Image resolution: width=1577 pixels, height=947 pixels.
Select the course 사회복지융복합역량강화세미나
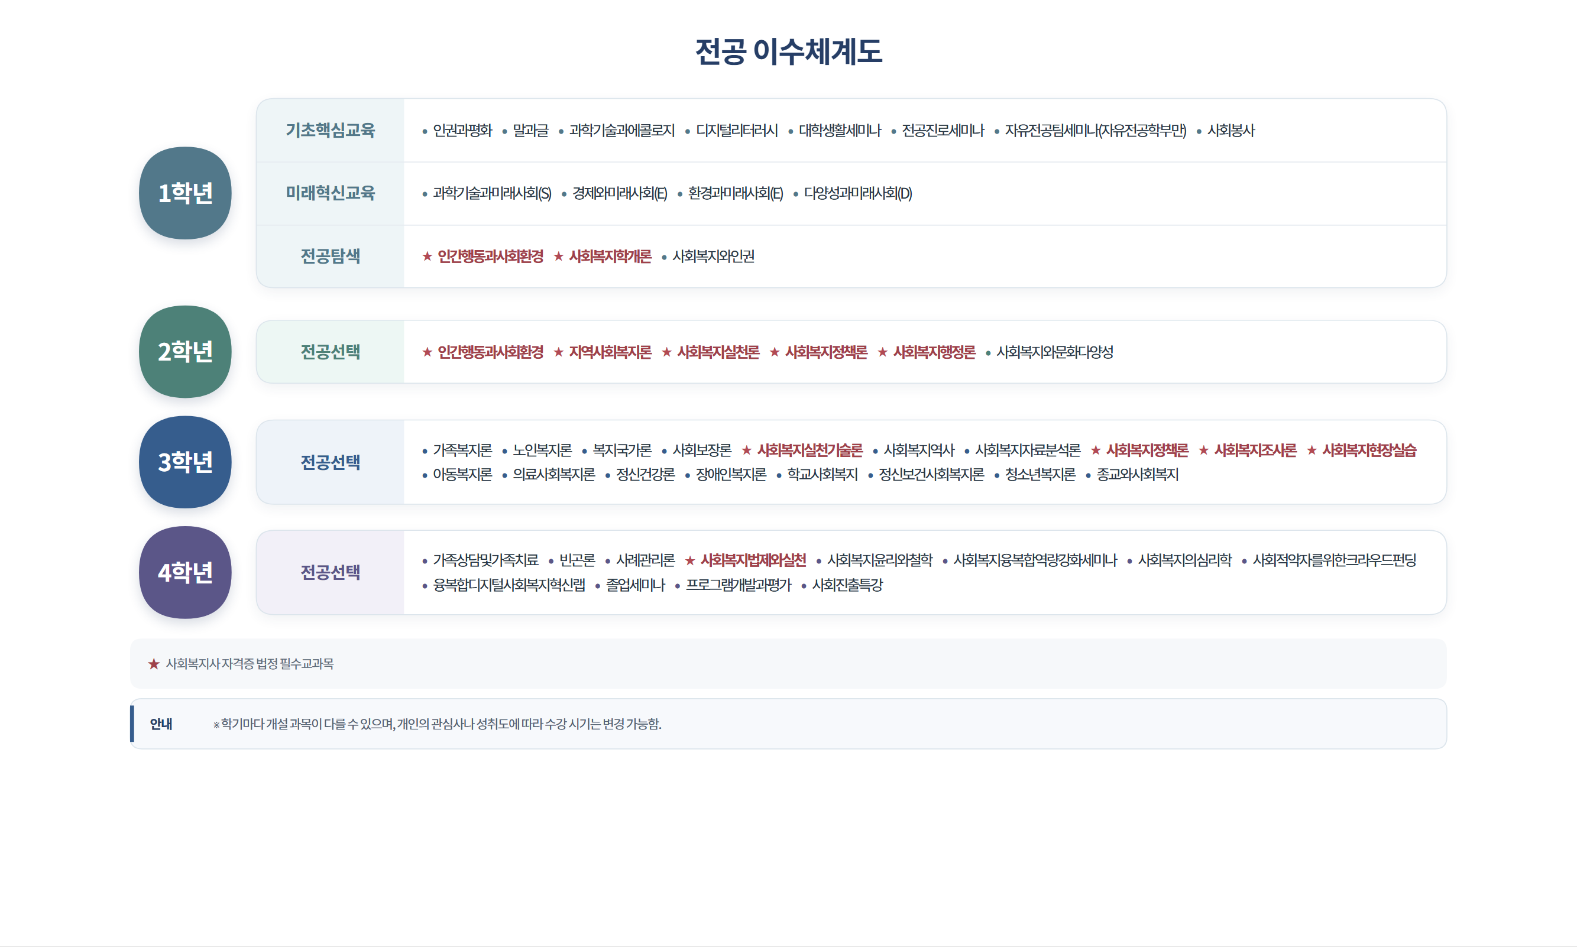(x=1036, y=560)
